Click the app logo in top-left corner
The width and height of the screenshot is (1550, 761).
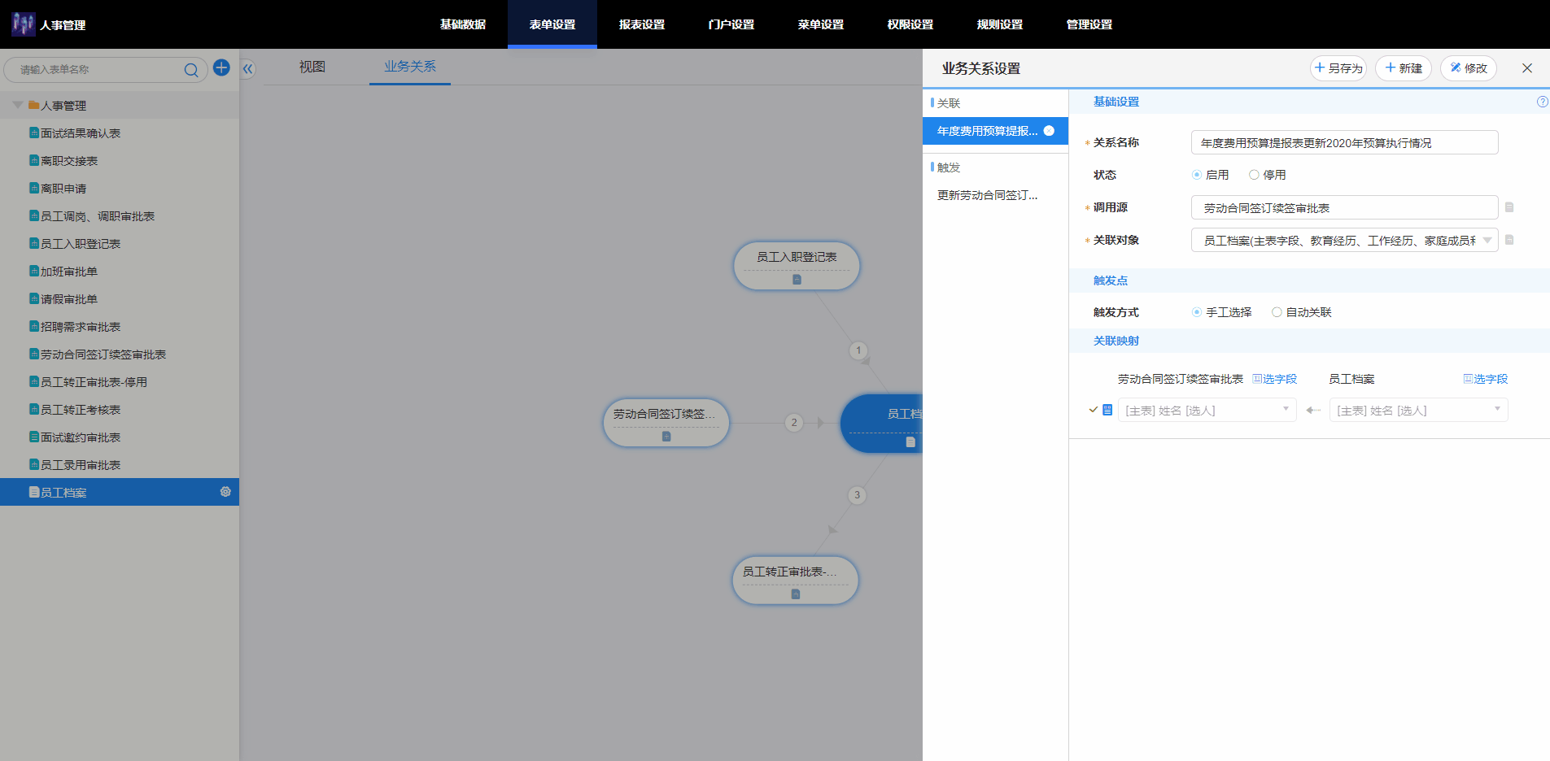(24, 24)
